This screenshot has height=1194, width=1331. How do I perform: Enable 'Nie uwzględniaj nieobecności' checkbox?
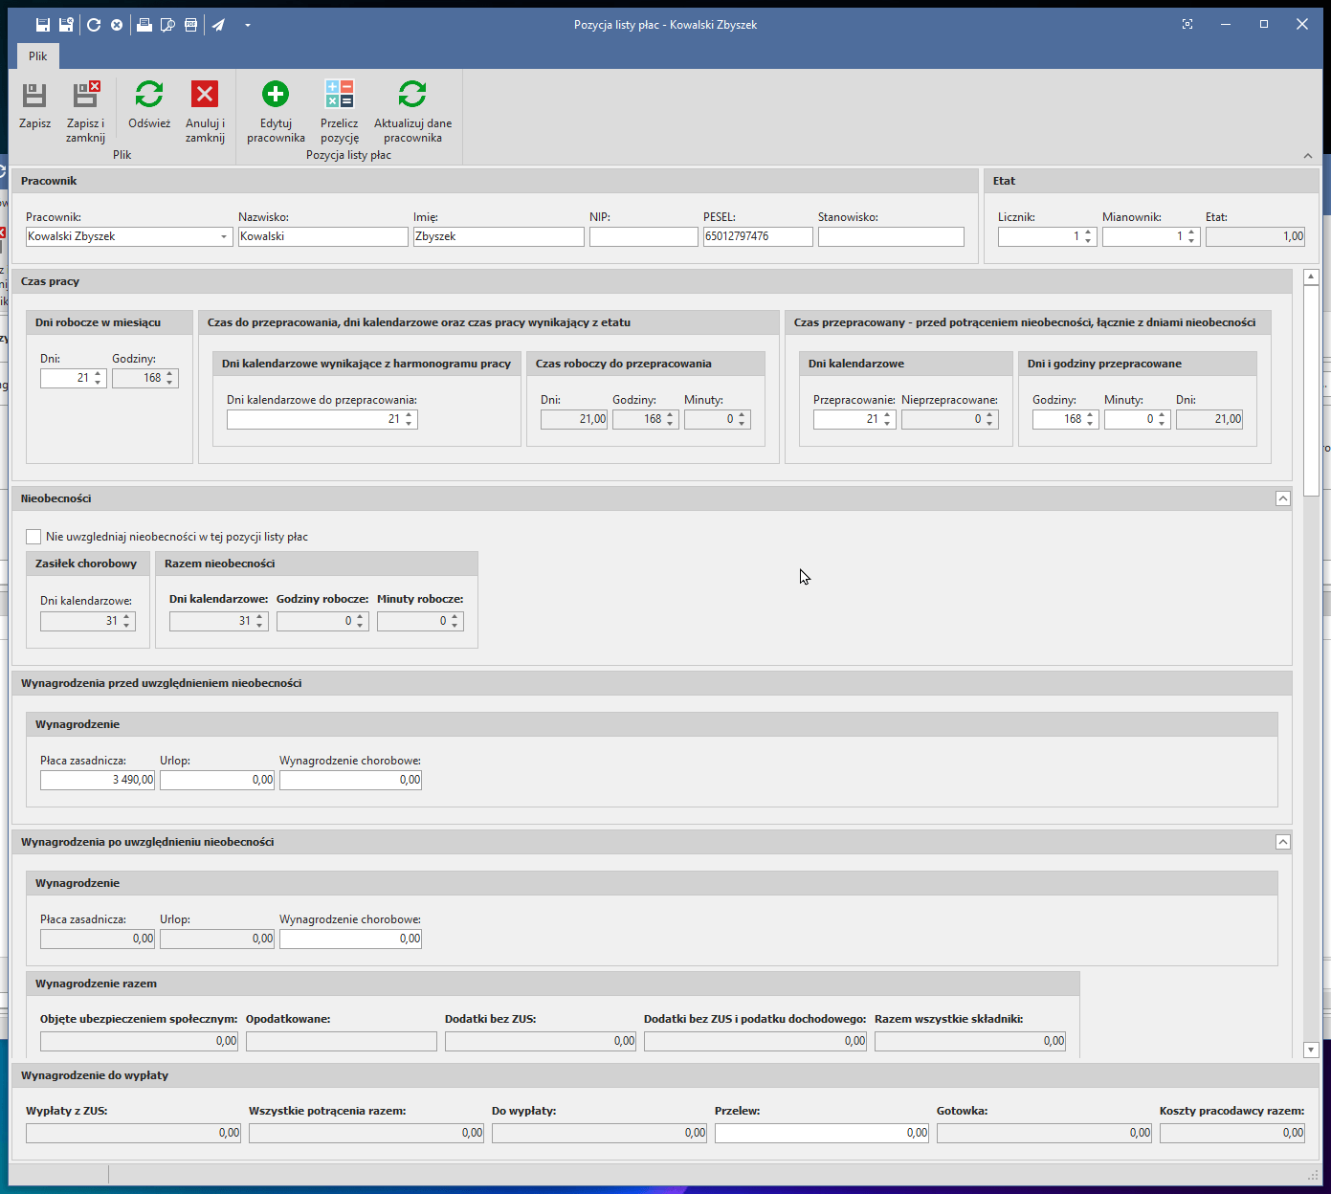33,537
